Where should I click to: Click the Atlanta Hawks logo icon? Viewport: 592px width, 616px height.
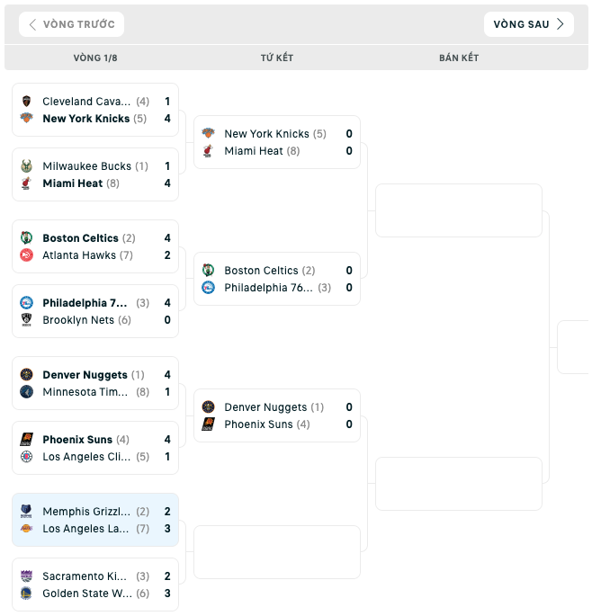26,255
